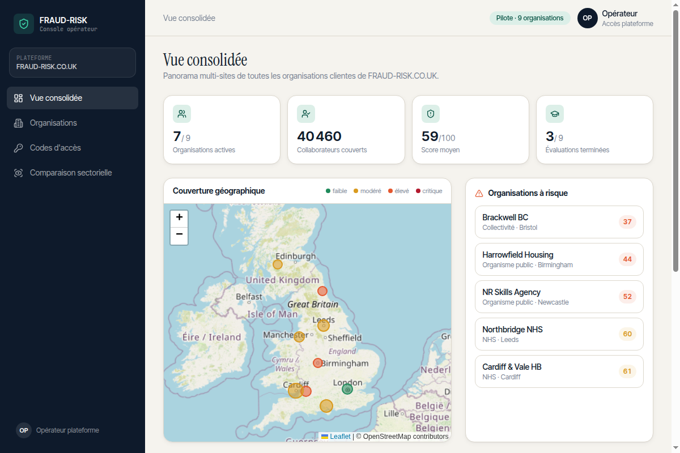680x453 pixels.
Task: Select the red marker near Newcastle
Action: coord(322,291)
